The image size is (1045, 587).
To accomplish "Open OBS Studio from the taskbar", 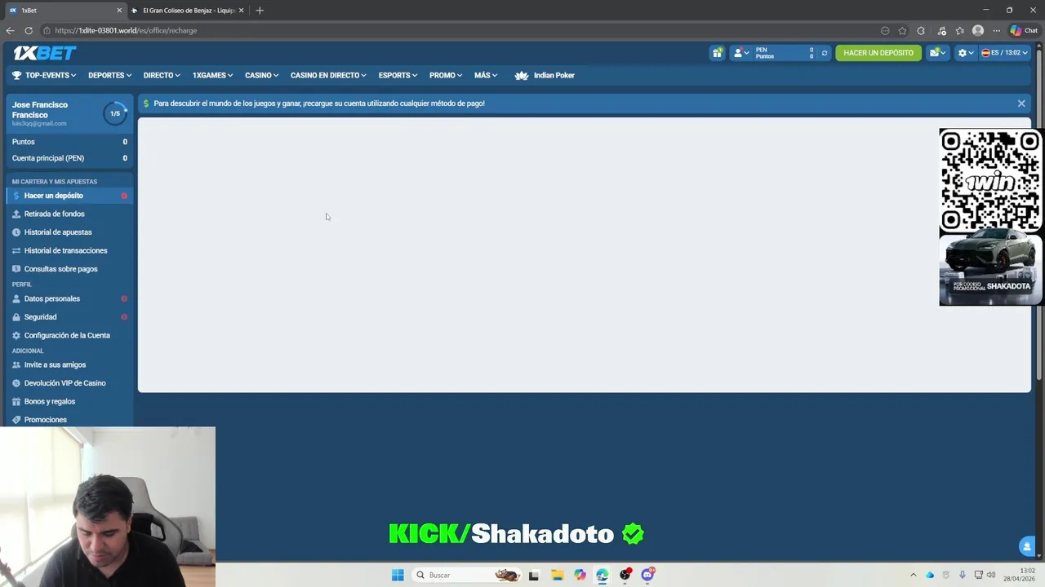I will tap(625, 575).
